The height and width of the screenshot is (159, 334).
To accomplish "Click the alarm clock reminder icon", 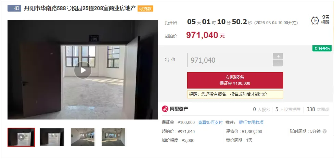I will [315, 20].
